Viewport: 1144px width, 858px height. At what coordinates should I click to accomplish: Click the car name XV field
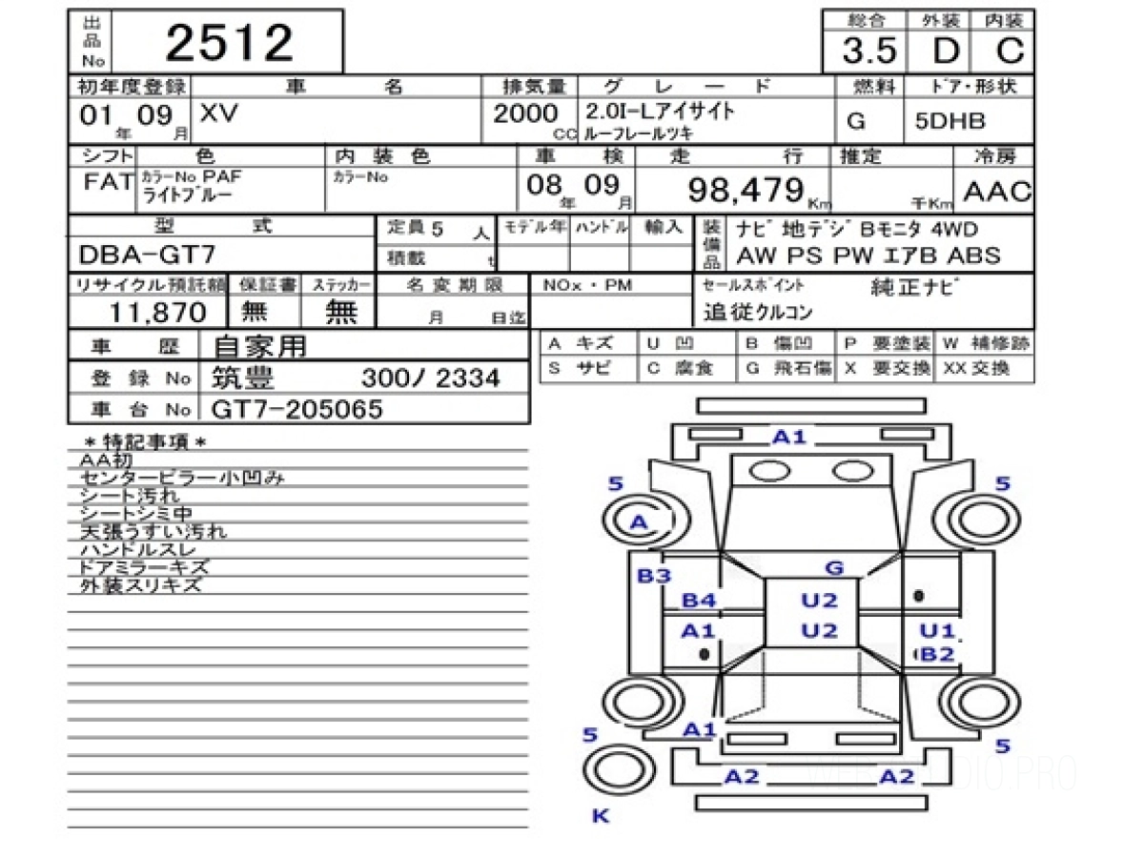coord(219,112)
